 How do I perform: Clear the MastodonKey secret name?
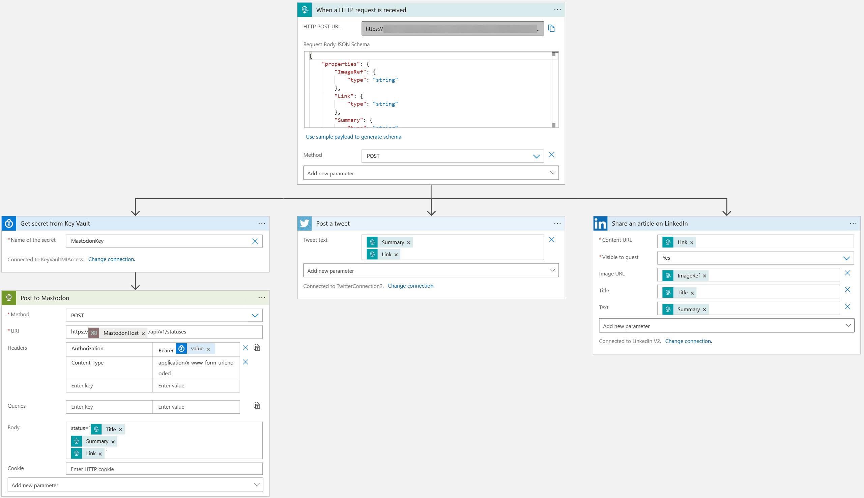[255, 241]
